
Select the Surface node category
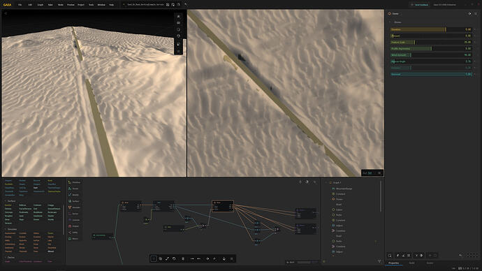[x=74, y=201]
